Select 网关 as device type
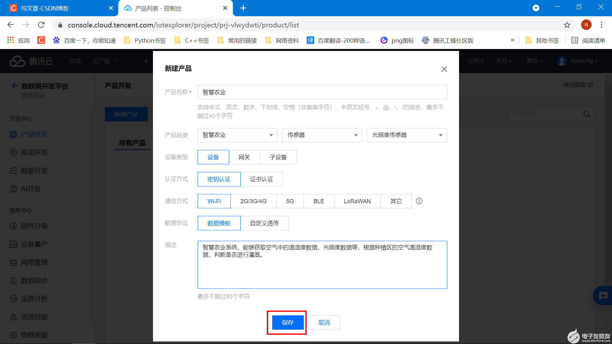This screenshot has width=612, height=344. coord(244,157)
